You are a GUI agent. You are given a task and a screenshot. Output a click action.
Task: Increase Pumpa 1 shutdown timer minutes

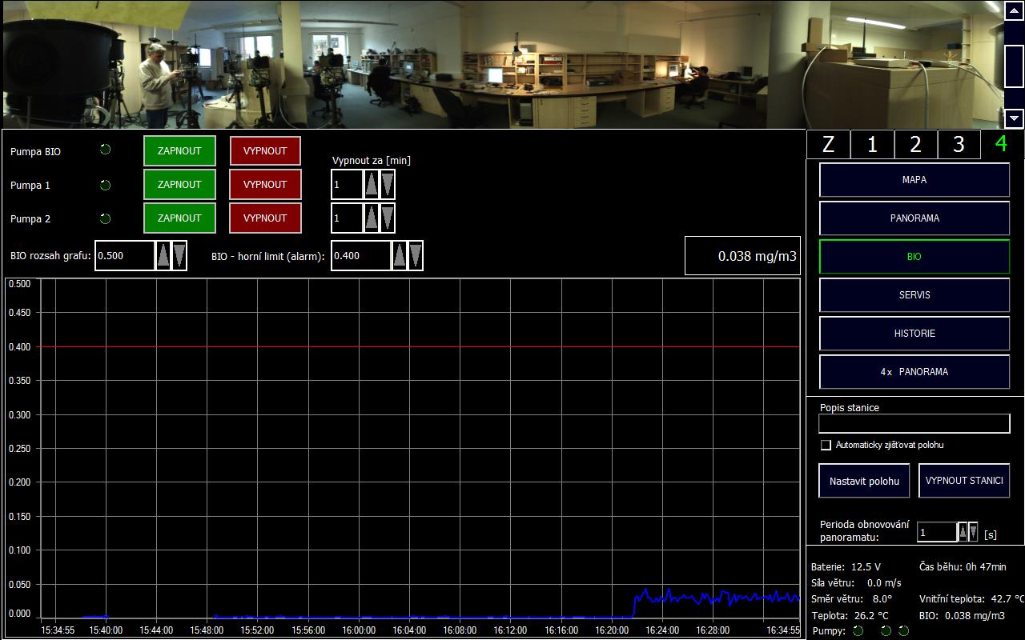point(372,185)
